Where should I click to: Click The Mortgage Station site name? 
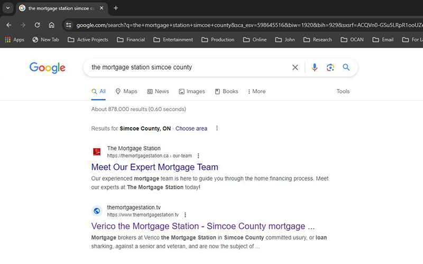(x=134, y=148)
